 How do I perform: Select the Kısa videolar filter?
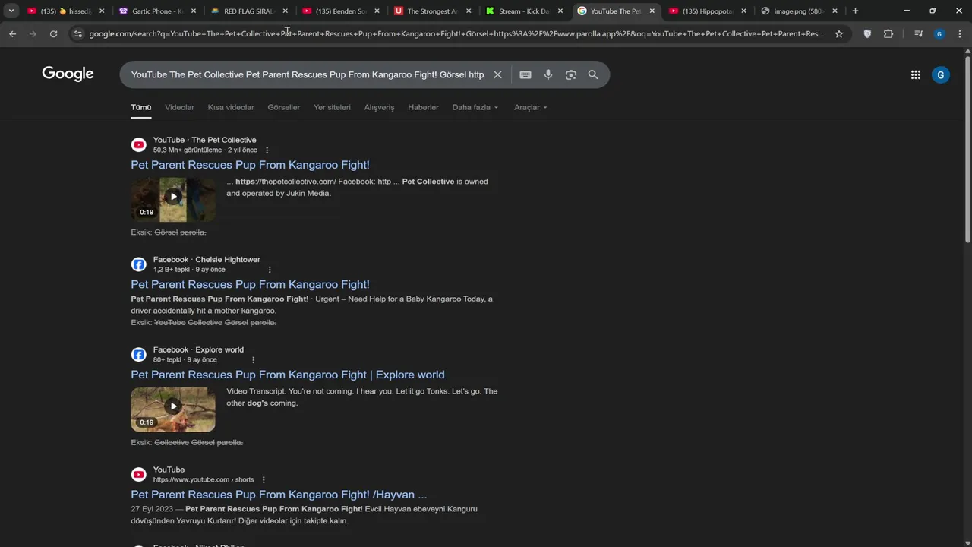pos(231,107)
